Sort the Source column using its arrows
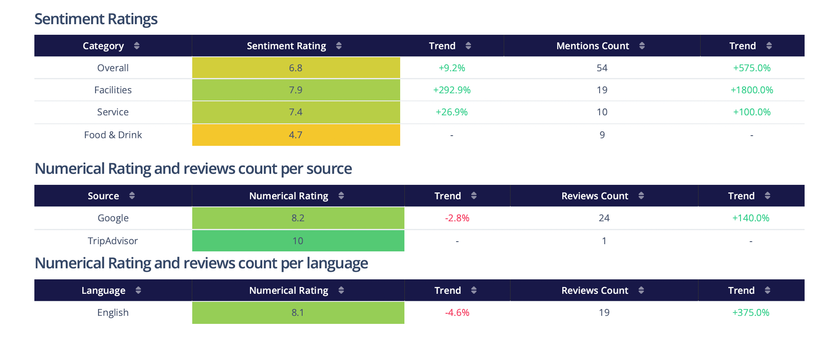Screen dimensions: 836x351 point(132,195)
